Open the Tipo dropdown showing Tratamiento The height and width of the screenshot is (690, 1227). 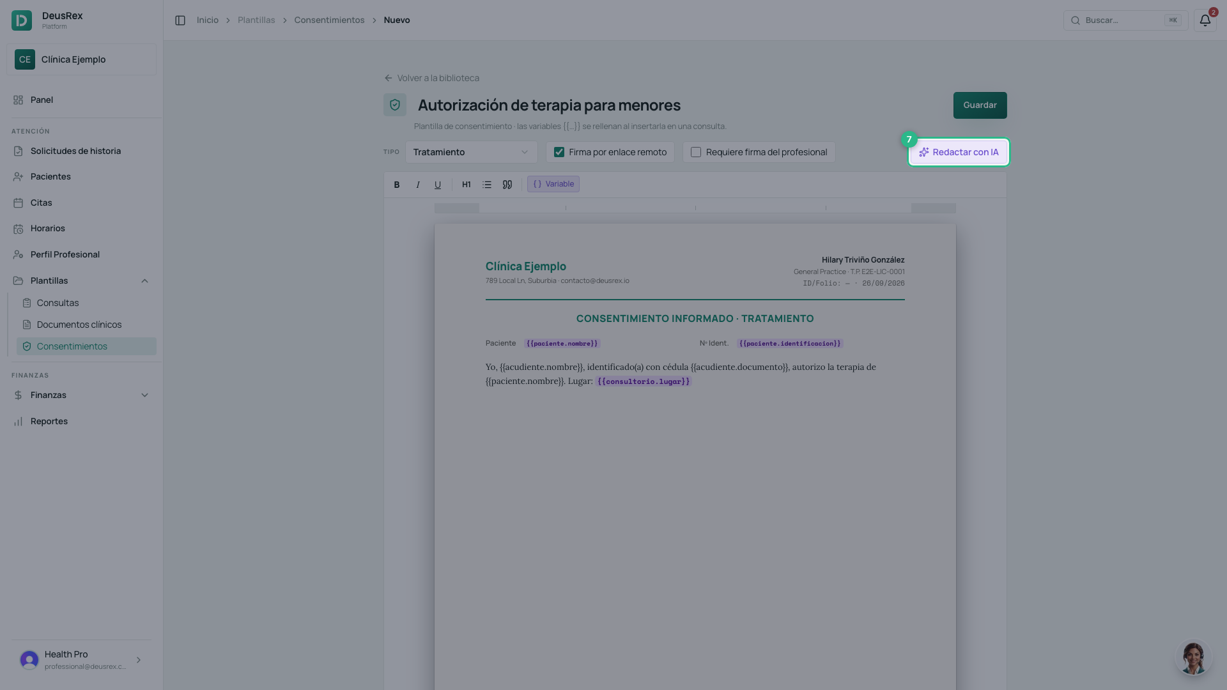(x=471, y=152)
